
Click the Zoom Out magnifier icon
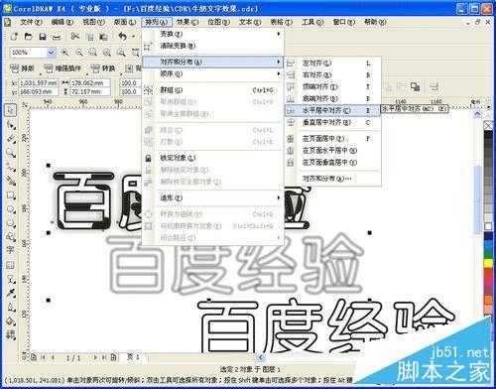(x=79, y=53)
